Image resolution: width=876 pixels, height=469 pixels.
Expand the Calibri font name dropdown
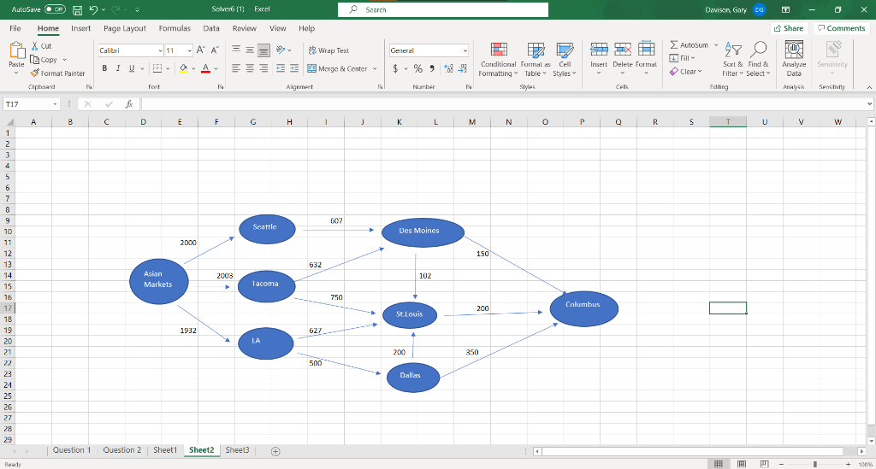point(158,51)
